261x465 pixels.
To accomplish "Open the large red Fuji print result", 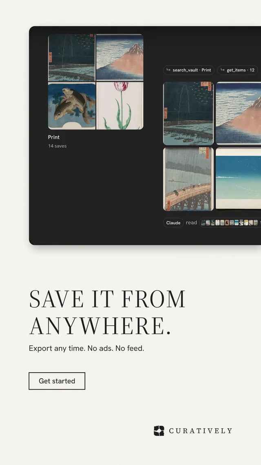I will 239,113.
